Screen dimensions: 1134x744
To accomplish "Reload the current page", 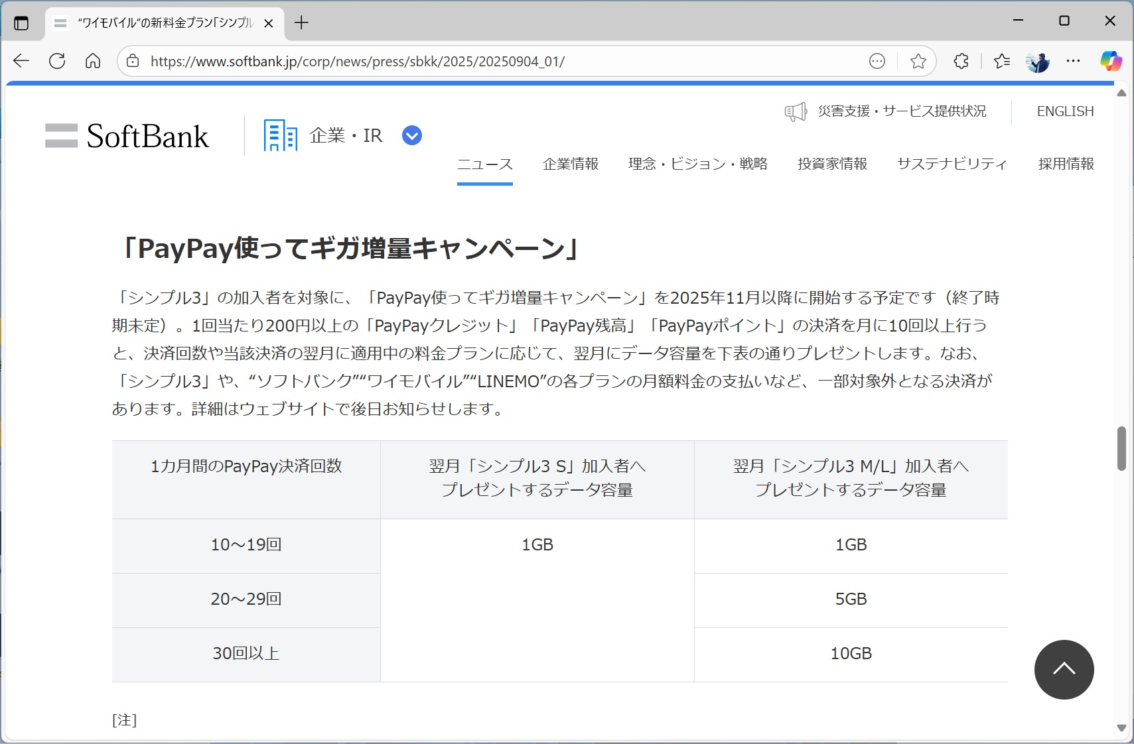I will coord(57,61).
